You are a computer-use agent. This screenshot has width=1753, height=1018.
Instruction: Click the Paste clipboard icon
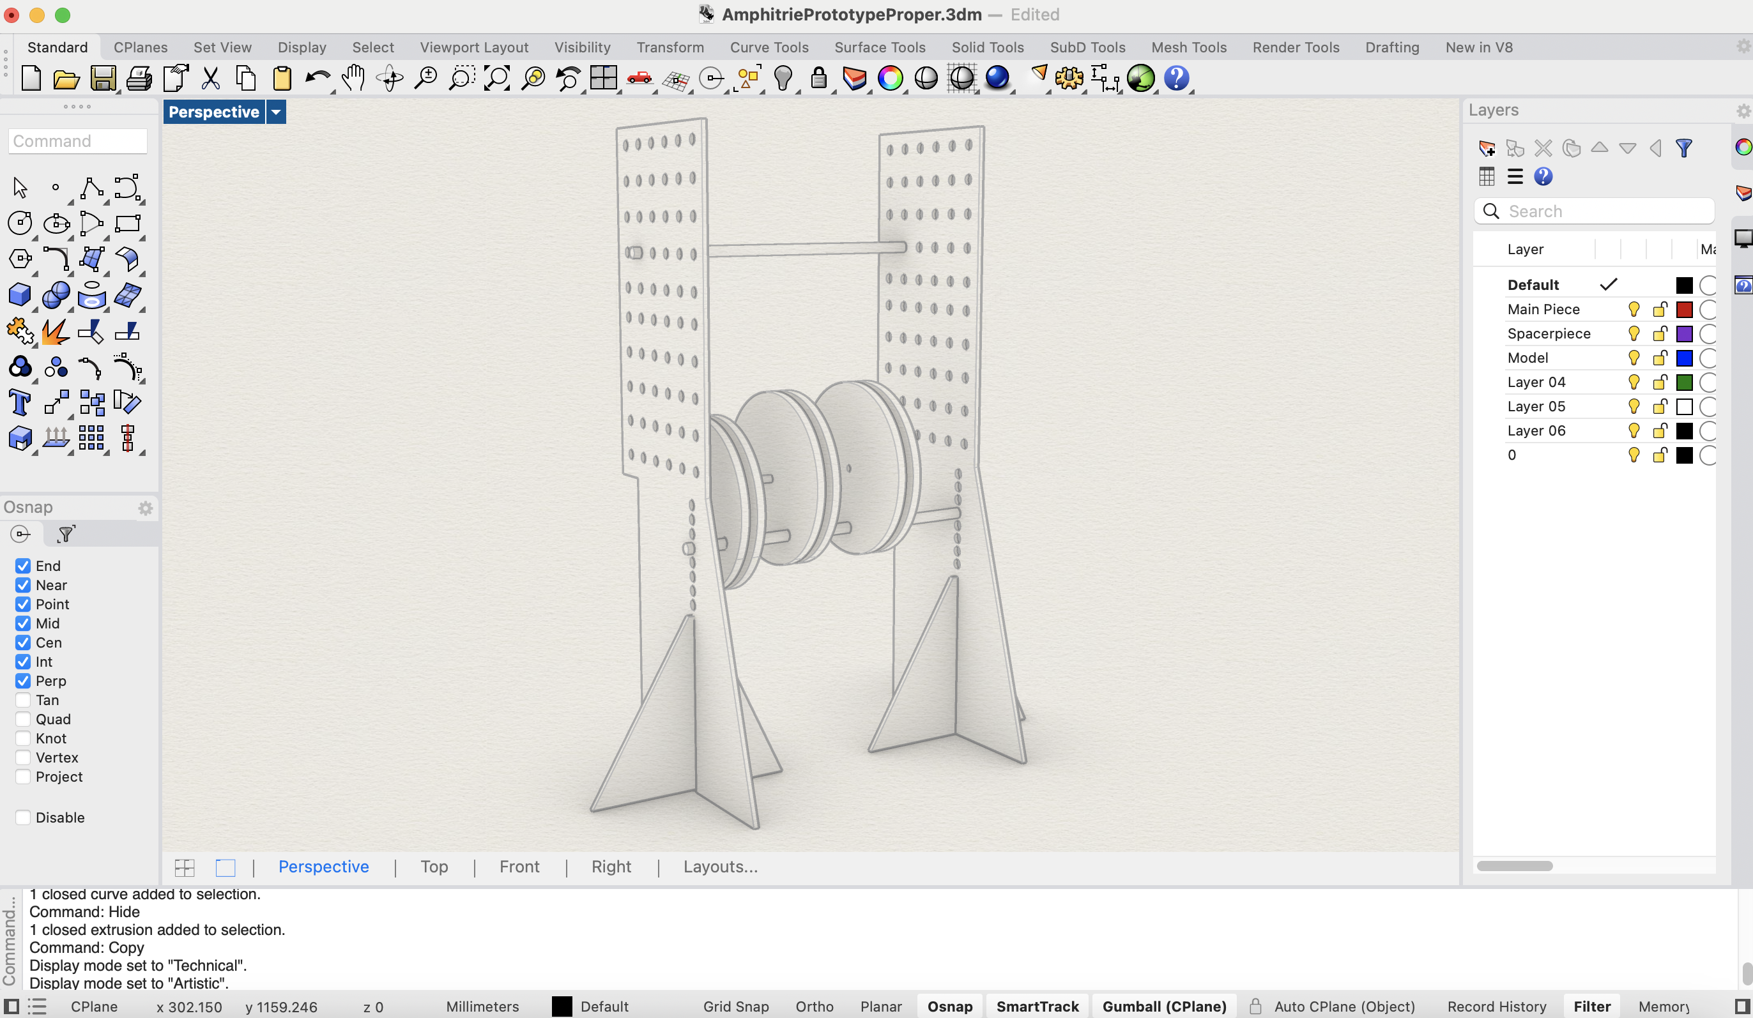click(282, 79)
